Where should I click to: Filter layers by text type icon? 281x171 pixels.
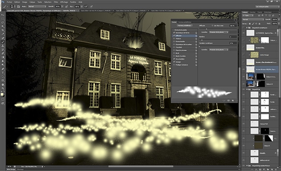click(x=266, y=16)
